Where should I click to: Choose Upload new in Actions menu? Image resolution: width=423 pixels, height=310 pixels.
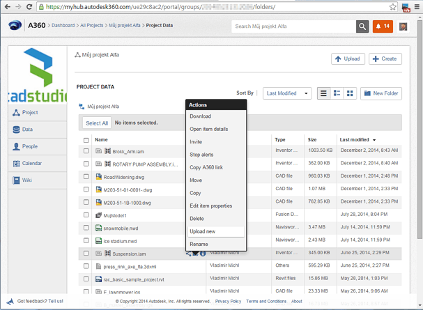pyautogui.click(x=216, y=231)
